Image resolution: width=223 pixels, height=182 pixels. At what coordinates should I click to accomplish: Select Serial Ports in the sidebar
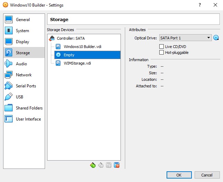[x=24, y=86]
